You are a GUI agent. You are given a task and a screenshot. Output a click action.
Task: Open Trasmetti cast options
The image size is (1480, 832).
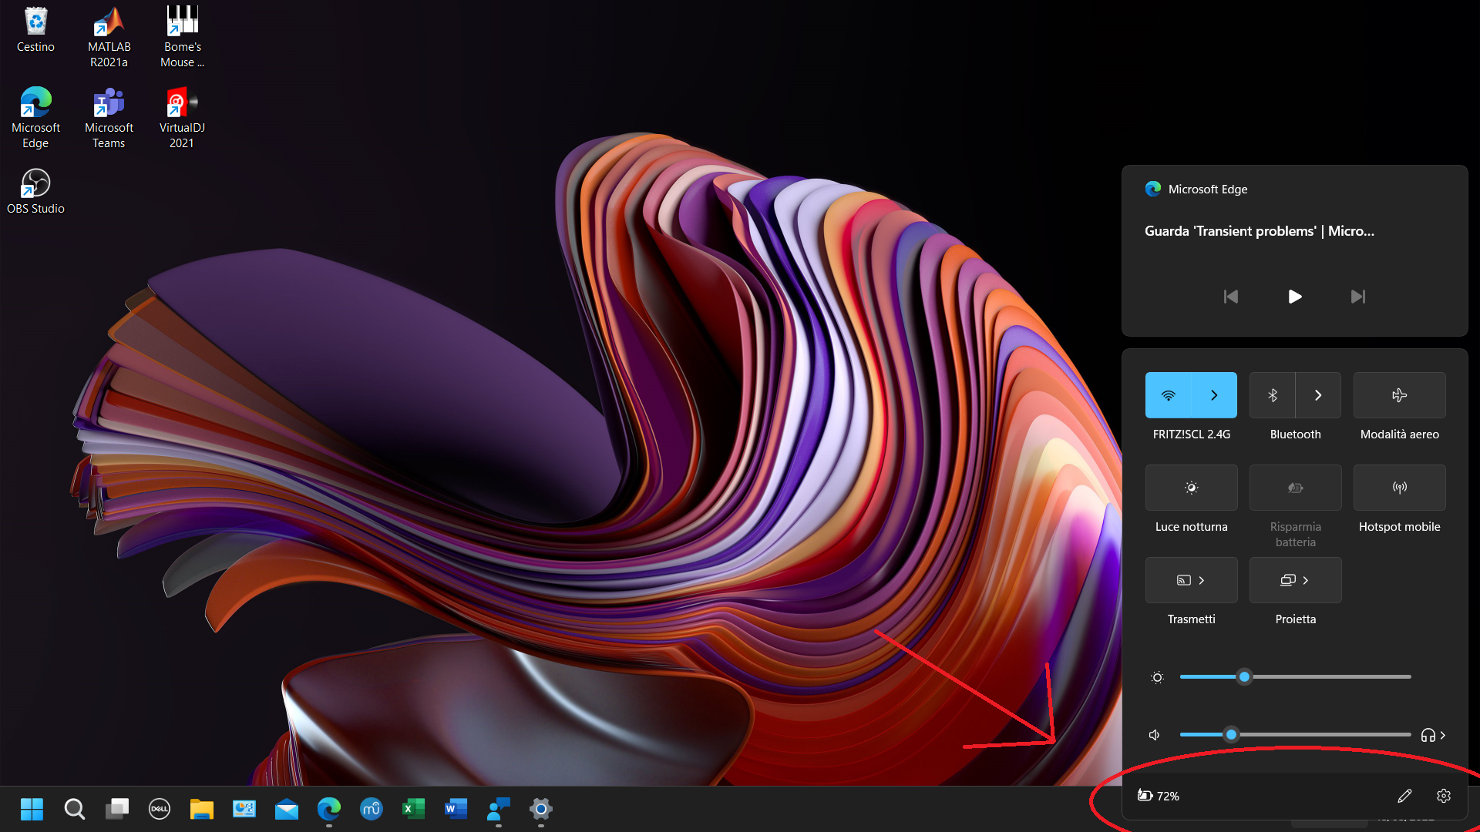click(1192, 580)
